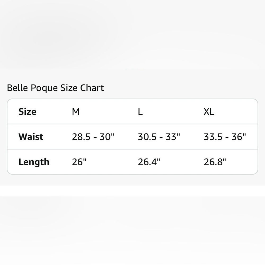The image size is (265, 265).
Task: Select the Size row header
Action: point(27,112)
